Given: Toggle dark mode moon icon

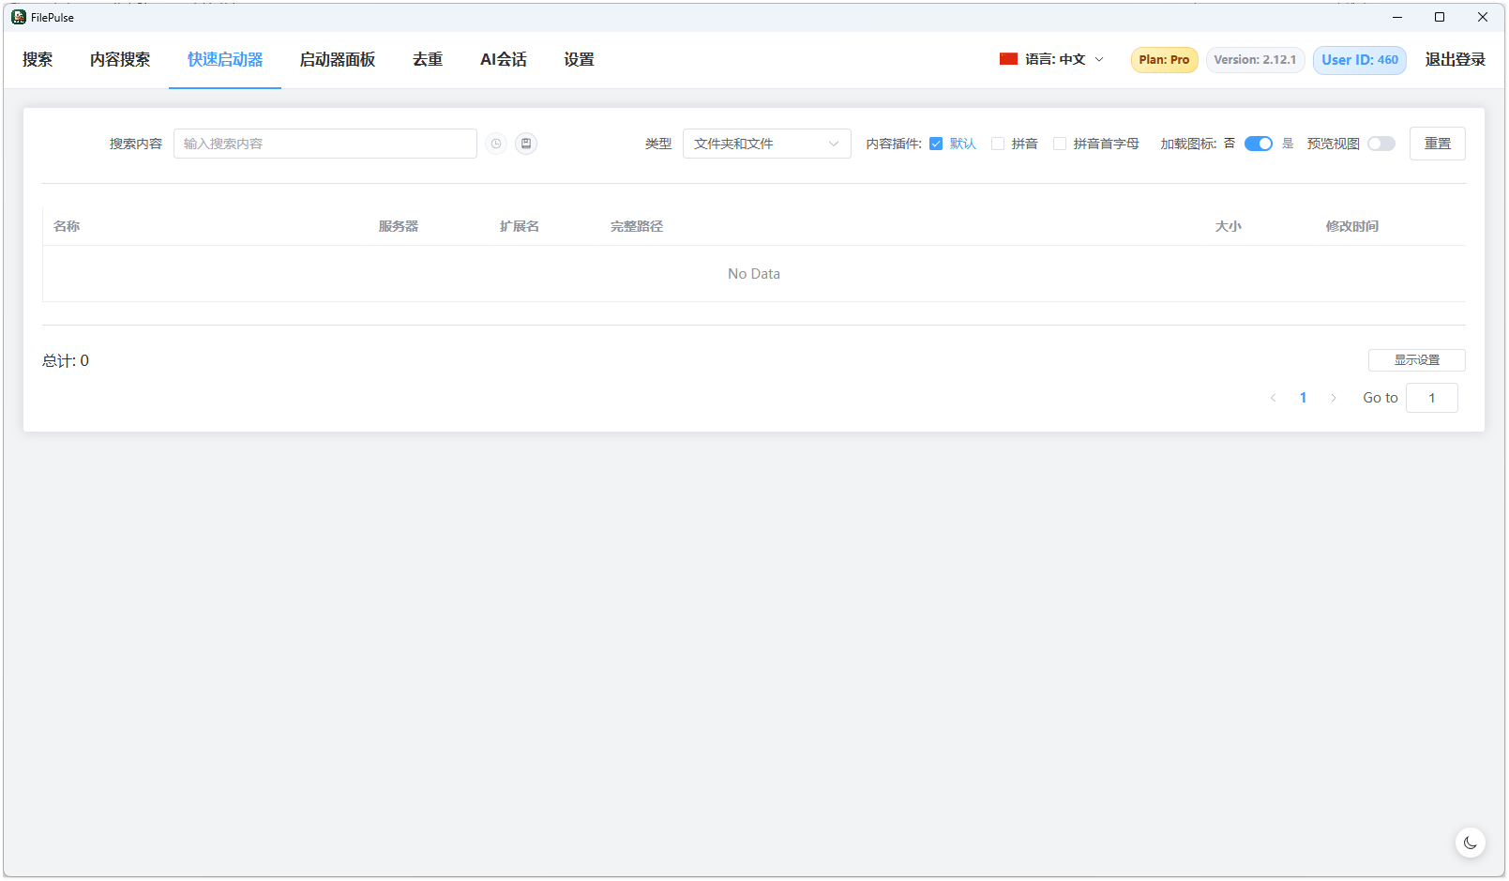Looking at the screenshot, I should 1471,843.
